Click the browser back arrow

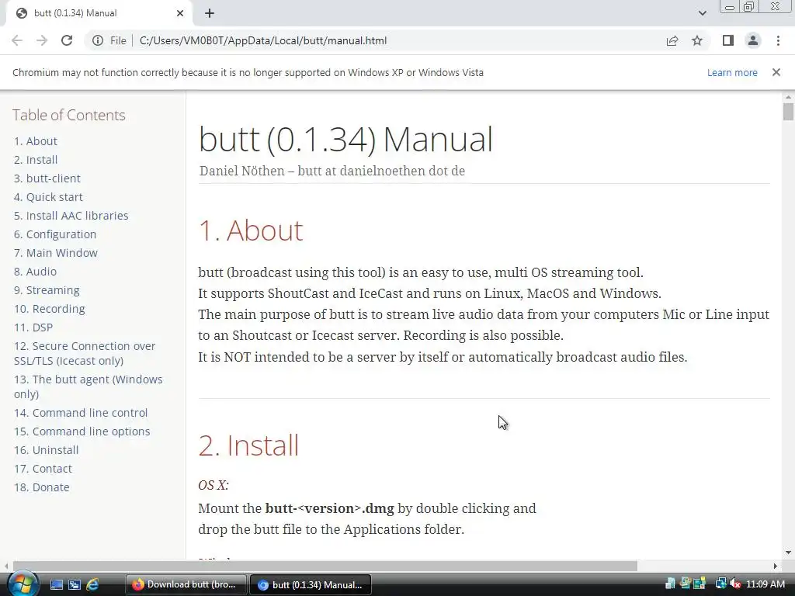click(x=17, y=40)
